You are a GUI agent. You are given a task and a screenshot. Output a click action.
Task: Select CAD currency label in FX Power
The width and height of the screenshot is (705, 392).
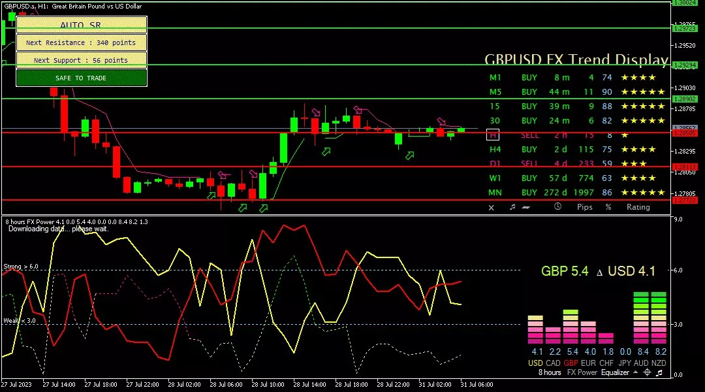(553, 363)
